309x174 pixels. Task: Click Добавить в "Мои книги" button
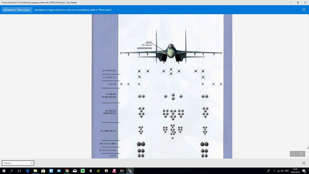17,10
